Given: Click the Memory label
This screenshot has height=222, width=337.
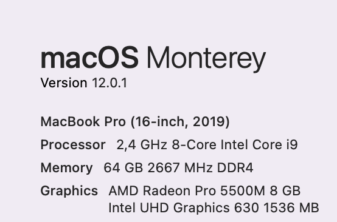Looking at the screenshot, I should point(67,168).
